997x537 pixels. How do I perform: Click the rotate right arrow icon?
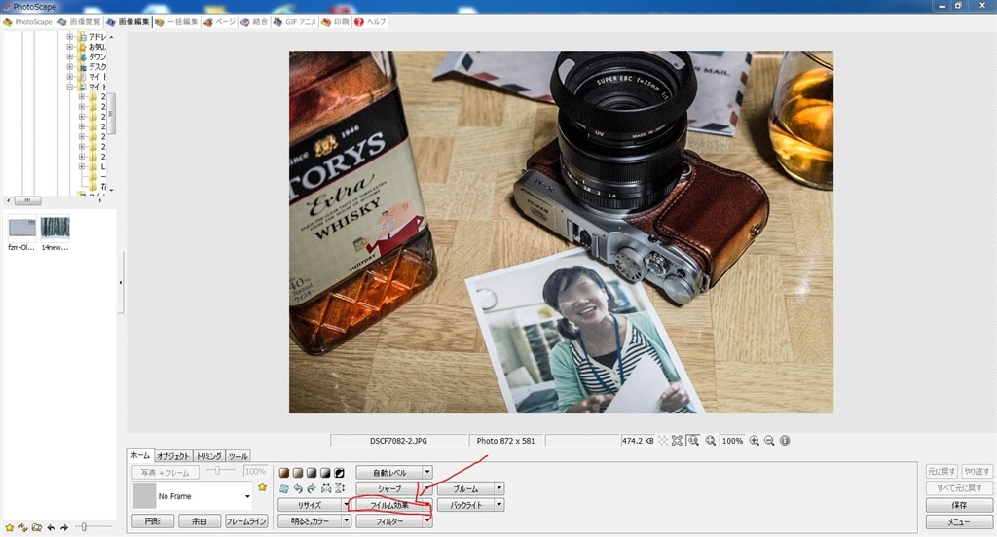click(x=311, y=488)
